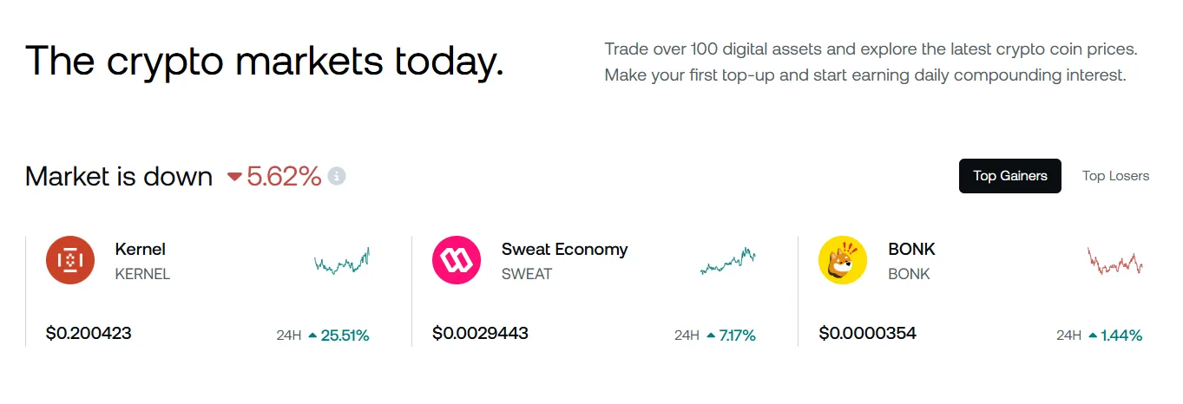Click the Sweat Economy pink logo icon
The height and width of the screenshot is (404, 1183).
pos(457,260)
